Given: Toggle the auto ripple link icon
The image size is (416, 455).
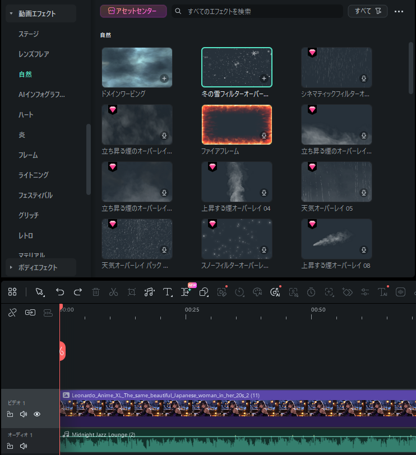Looking at the screenshot, I should [30, 313].
